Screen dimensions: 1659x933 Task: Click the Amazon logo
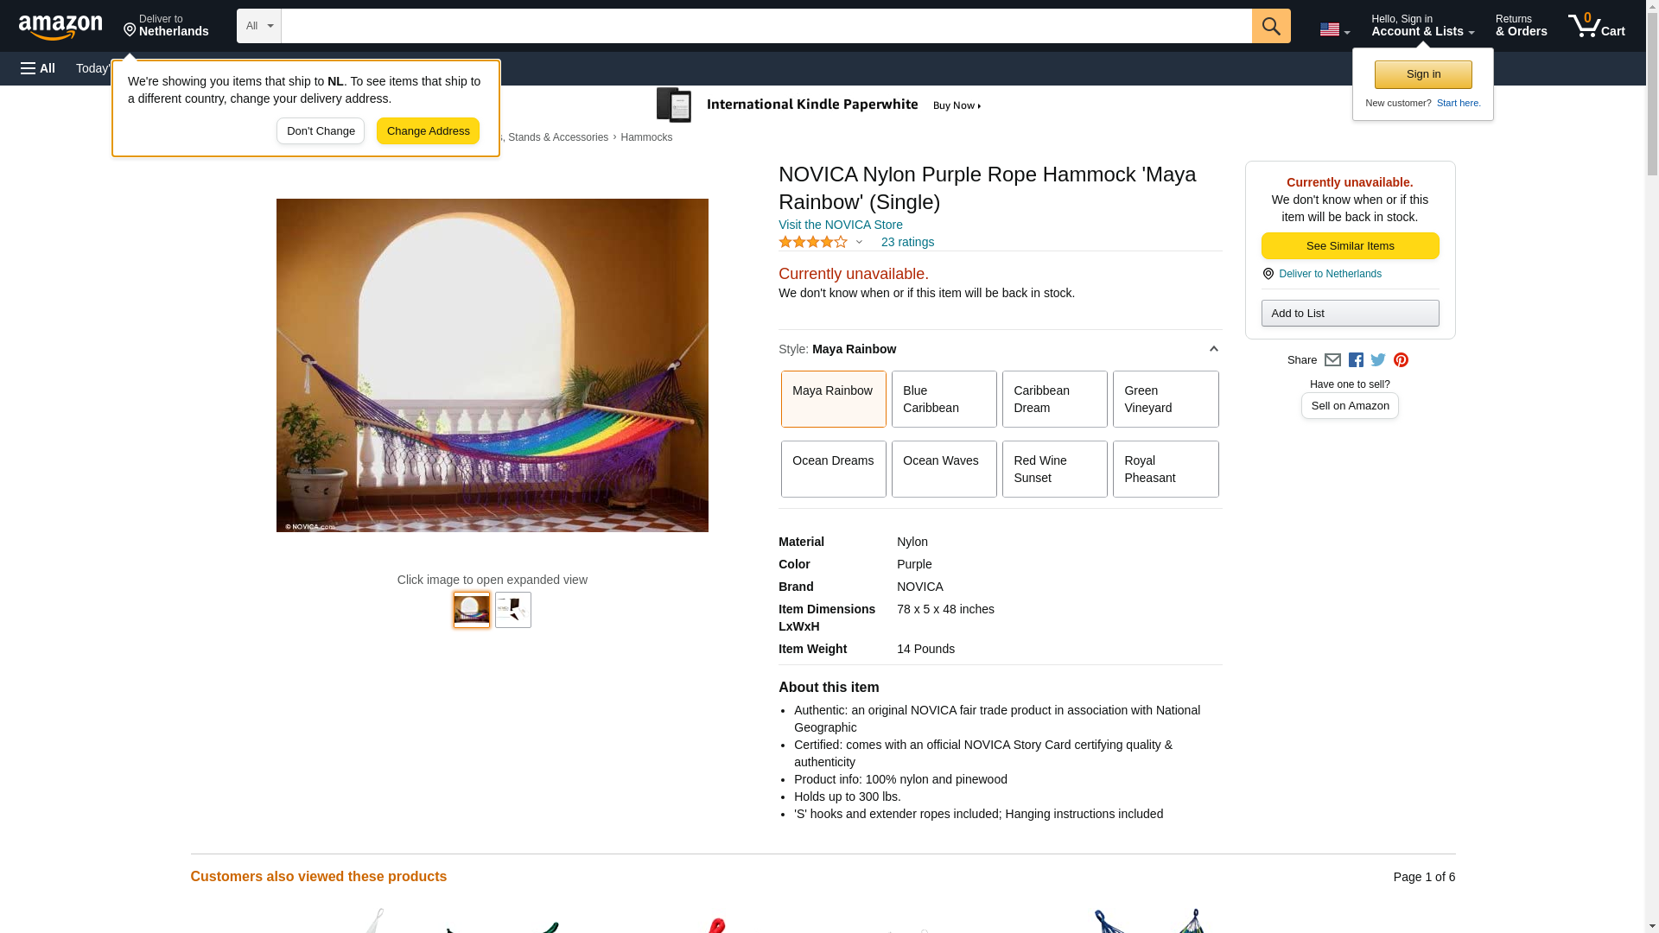point(60,27)
